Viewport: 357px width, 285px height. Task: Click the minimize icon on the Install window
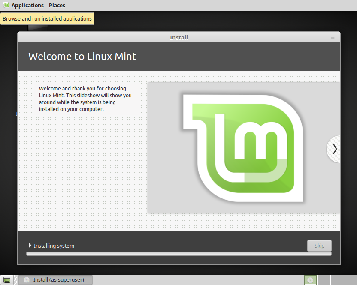pos(333,37)
